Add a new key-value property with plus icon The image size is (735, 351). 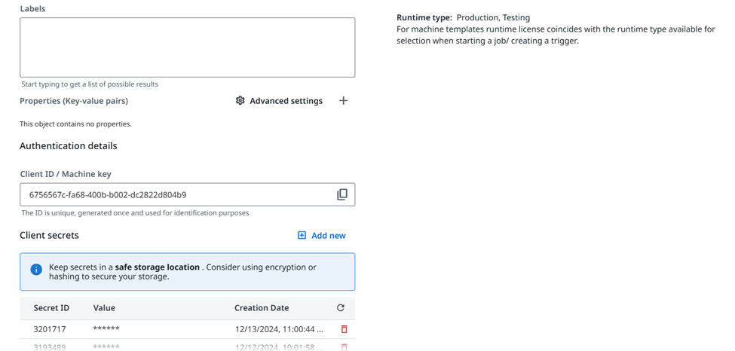click(x=343, y=101)
